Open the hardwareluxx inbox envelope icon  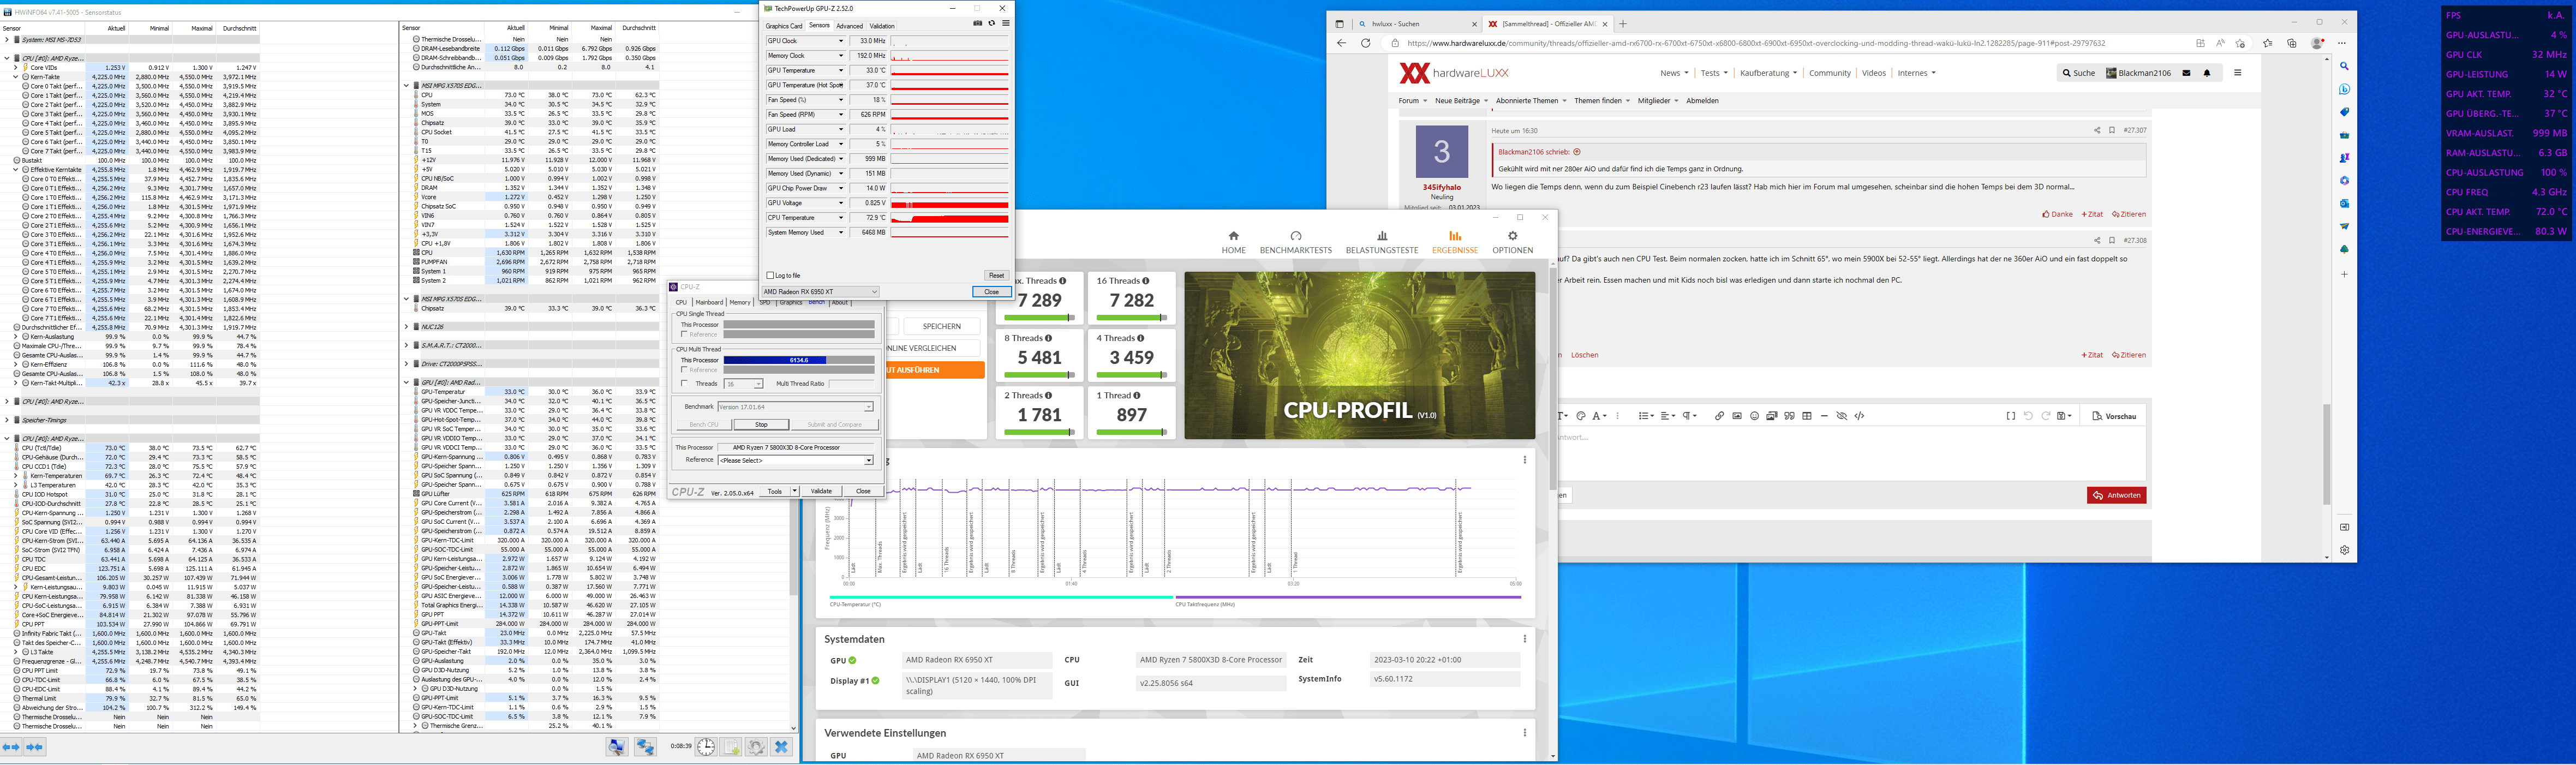pyautogui.click(x=2186, y=73)
